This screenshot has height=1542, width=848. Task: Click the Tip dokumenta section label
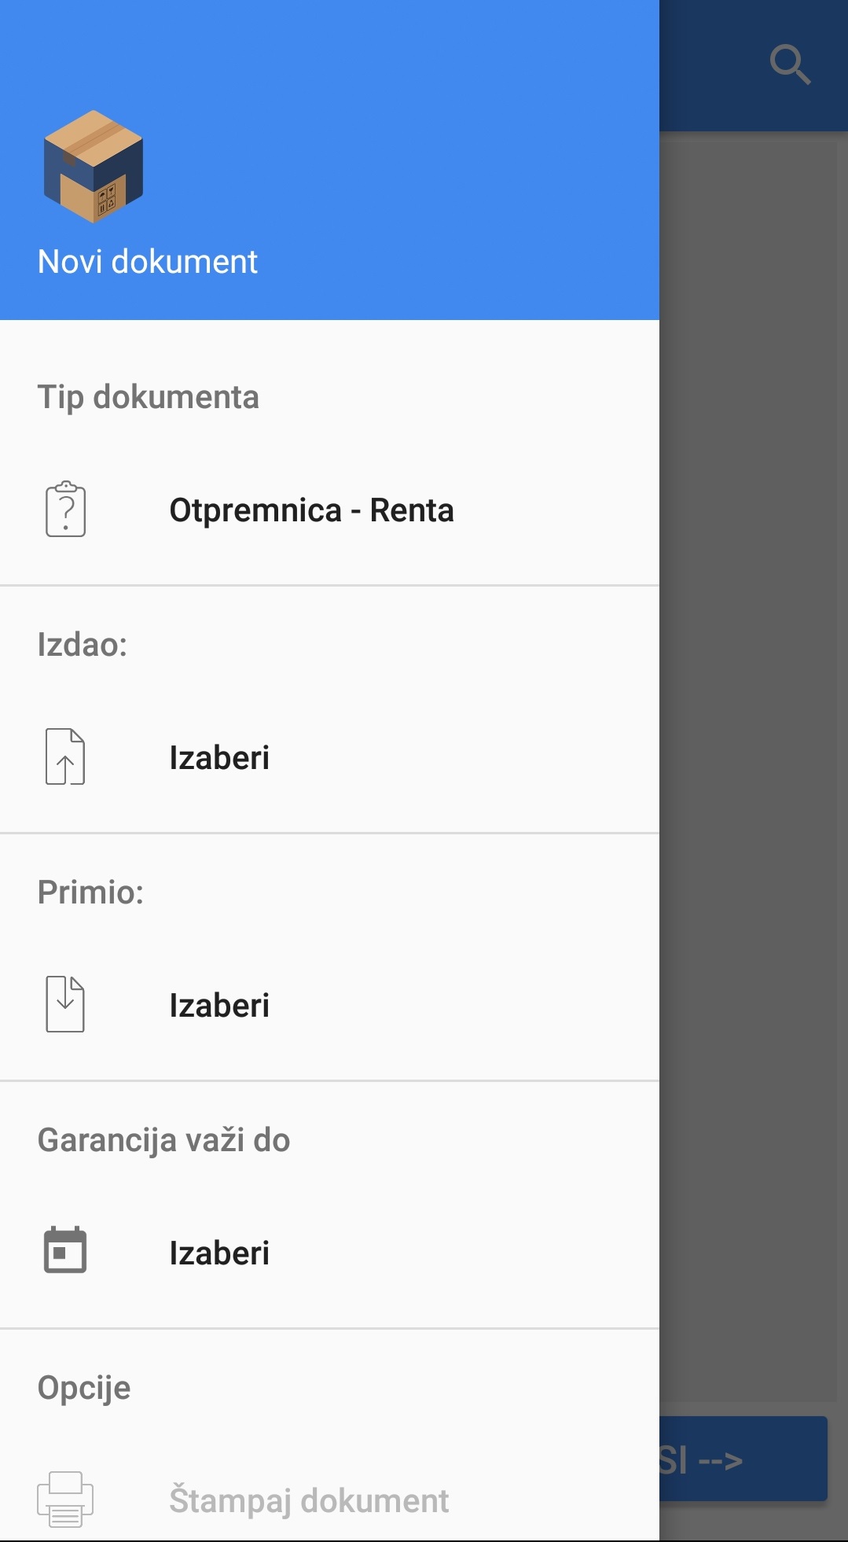click(x=149, y=397)
